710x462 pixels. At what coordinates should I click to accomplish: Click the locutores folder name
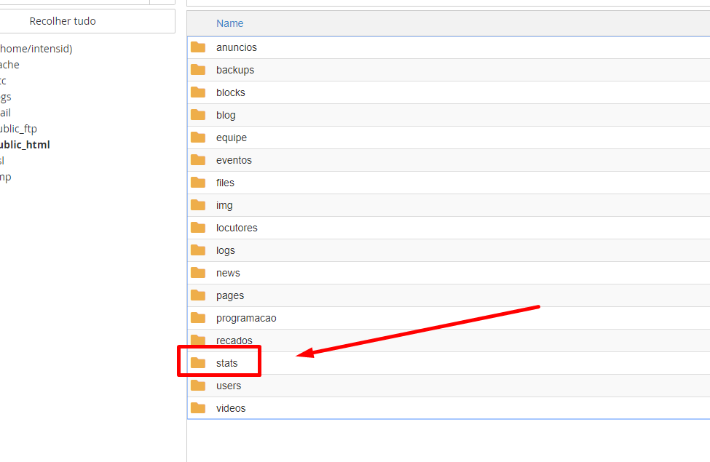[237, 228]
